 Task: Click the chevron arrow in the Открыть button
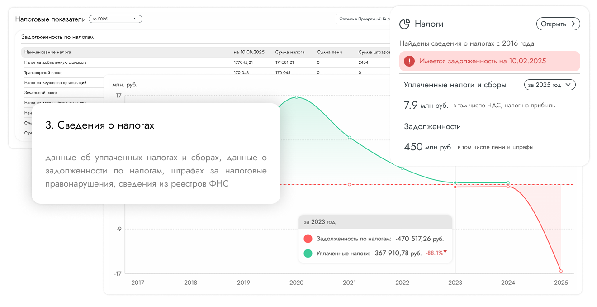pyautogui.click(x=573, y=24)
